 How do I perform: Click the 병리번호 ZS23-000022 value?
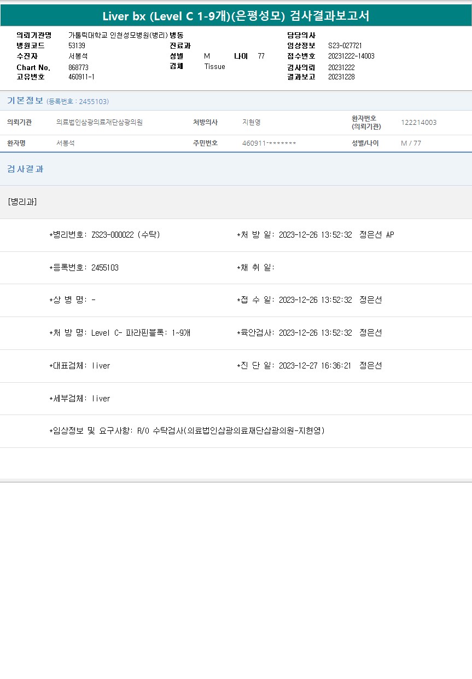[x=125, y=235]
